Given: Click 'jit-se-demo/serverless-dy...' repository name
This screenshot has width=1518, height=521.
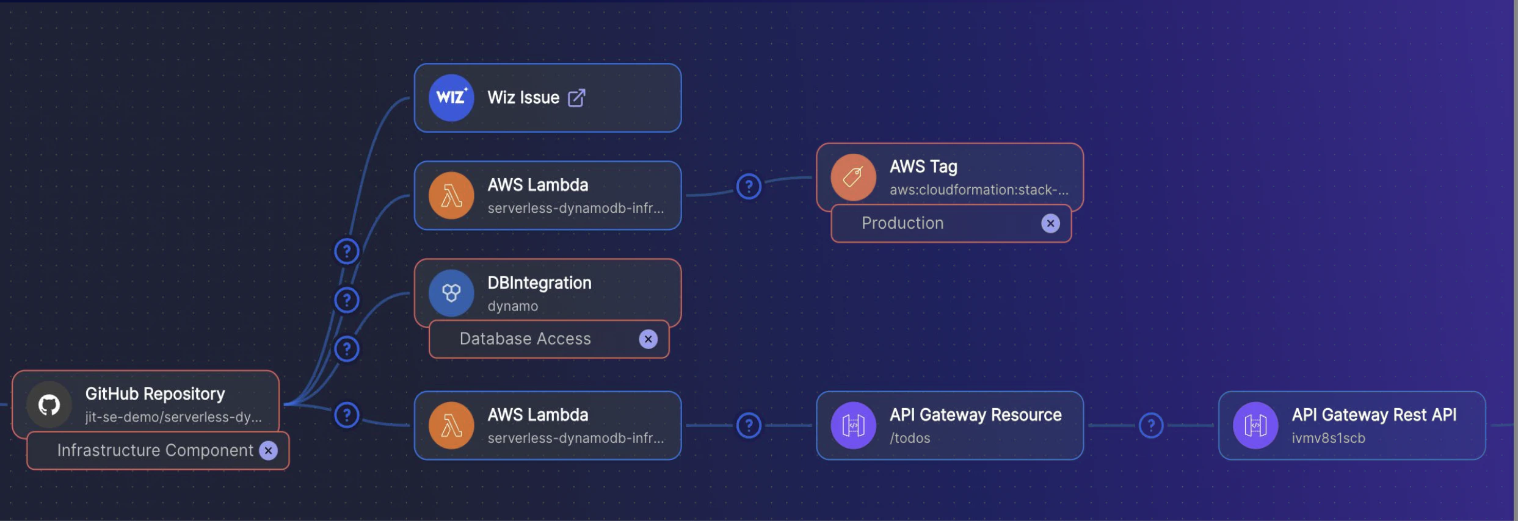Looking at the screenshot, I should pos(173,417).
